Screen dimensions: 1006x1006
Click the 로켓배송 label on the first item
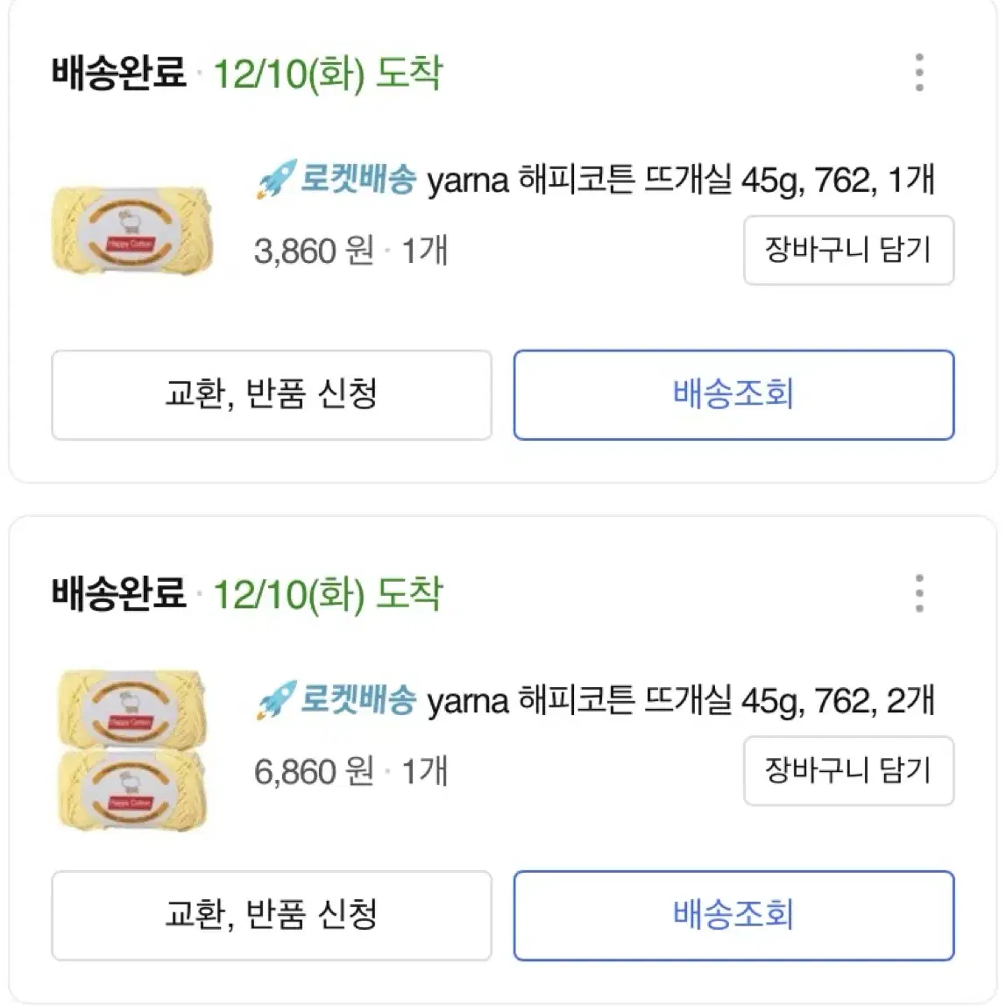[358, 179]
